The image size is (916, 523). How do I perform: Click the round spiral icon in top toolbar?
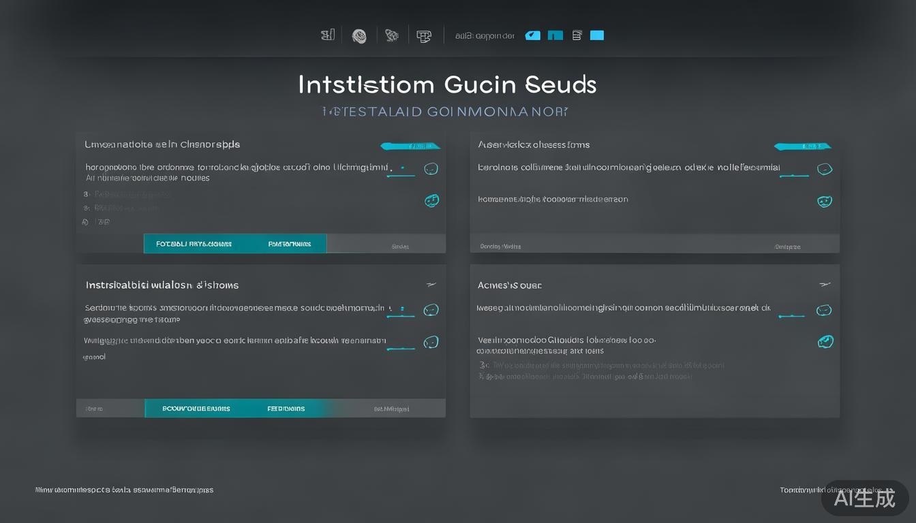359,36
